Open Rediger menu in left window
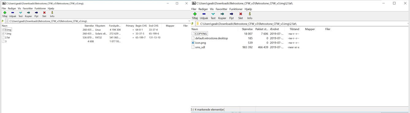 [x=12, y=9]
